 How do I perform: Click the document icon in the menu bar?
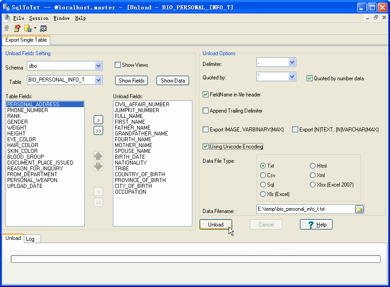click(x=7, y=17)
